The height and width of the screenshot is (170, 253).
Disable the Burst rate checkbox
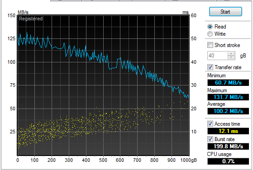click(x=210, y=139)
